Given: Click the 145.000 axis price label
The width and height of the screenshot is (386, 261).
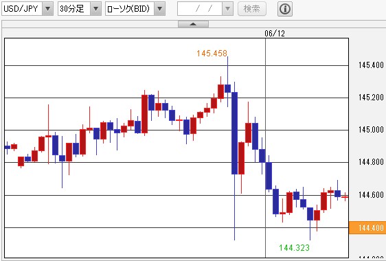Looking at the screenshot, I should coord(371,130).
